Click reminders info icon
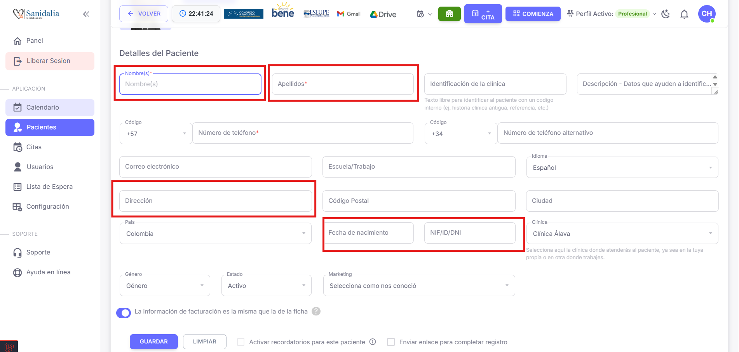This screenshot has height=352, width=739. point(373,342)
